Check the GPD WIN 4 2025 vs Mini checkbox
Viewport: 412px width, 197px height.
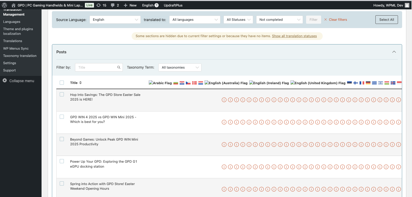62,117
